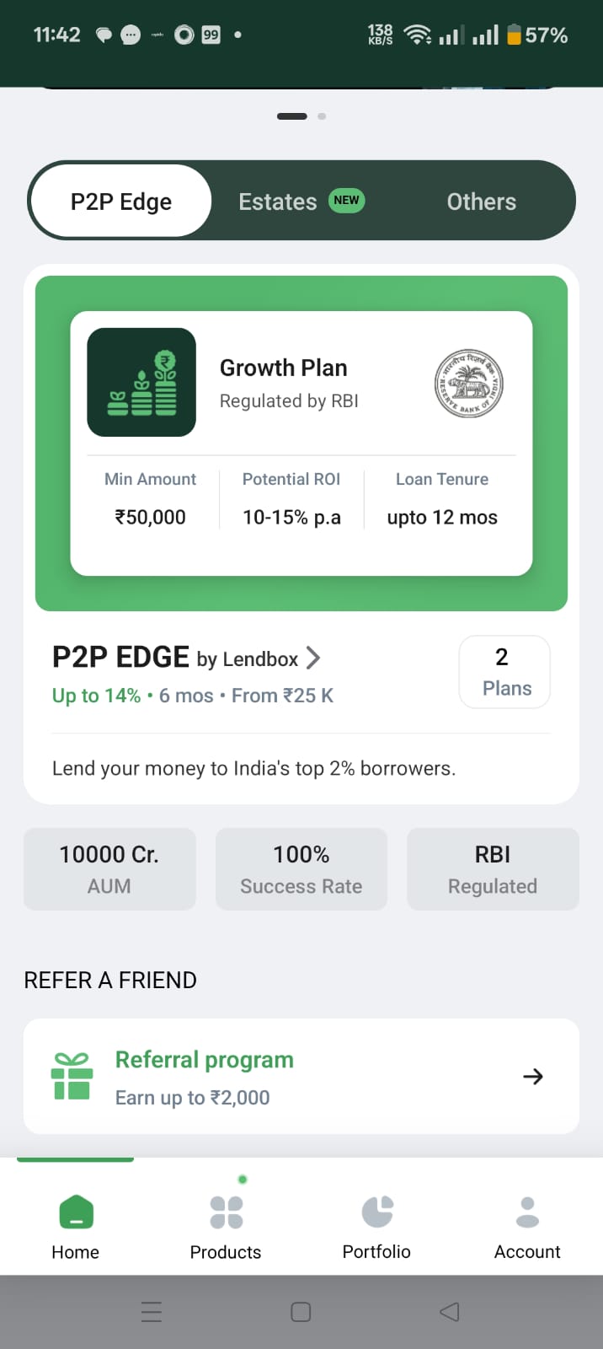This screenshot has width=603, height=1349.
Task: Tap the Growth Plan plant coins icon
Action: [141, 382]
